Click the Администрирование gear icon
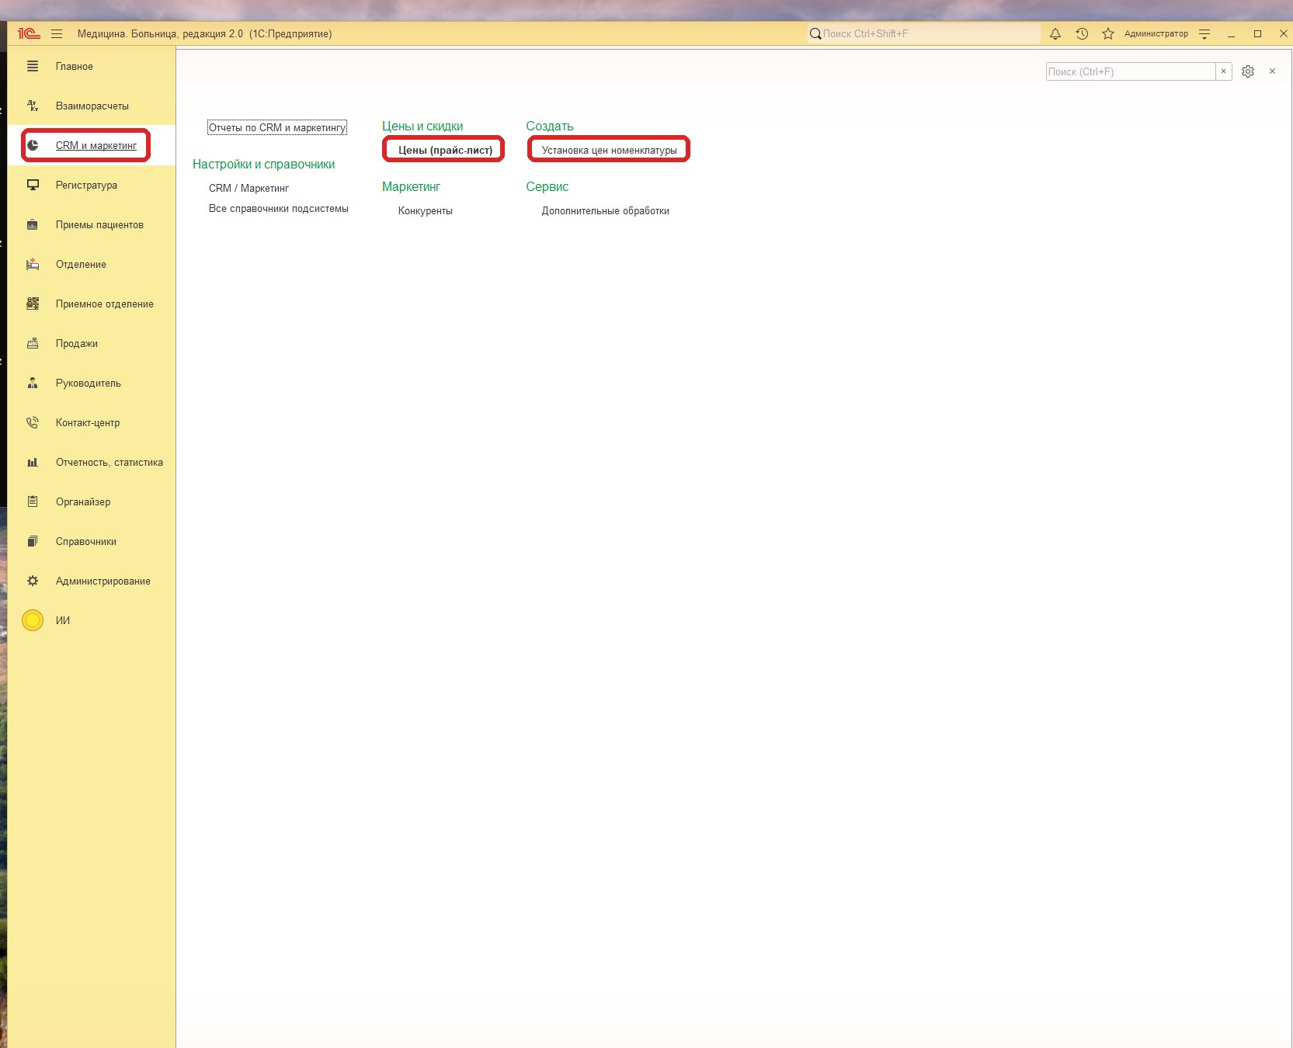This screenshot has height=1048, width=1293. 33,581
